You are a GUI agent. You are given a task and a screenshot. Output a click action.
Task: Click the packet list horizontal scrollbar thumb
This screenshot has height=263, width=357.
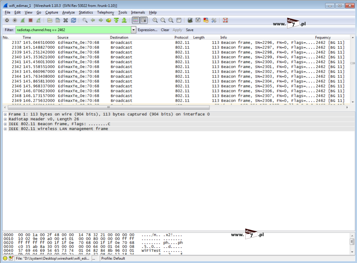(109, 107)
